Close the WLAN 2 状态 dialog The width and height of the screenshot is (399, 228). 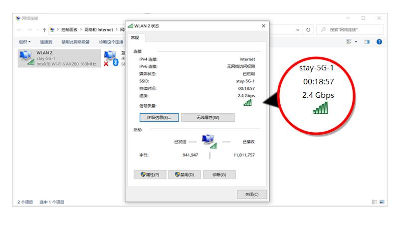tap(263, 26)
